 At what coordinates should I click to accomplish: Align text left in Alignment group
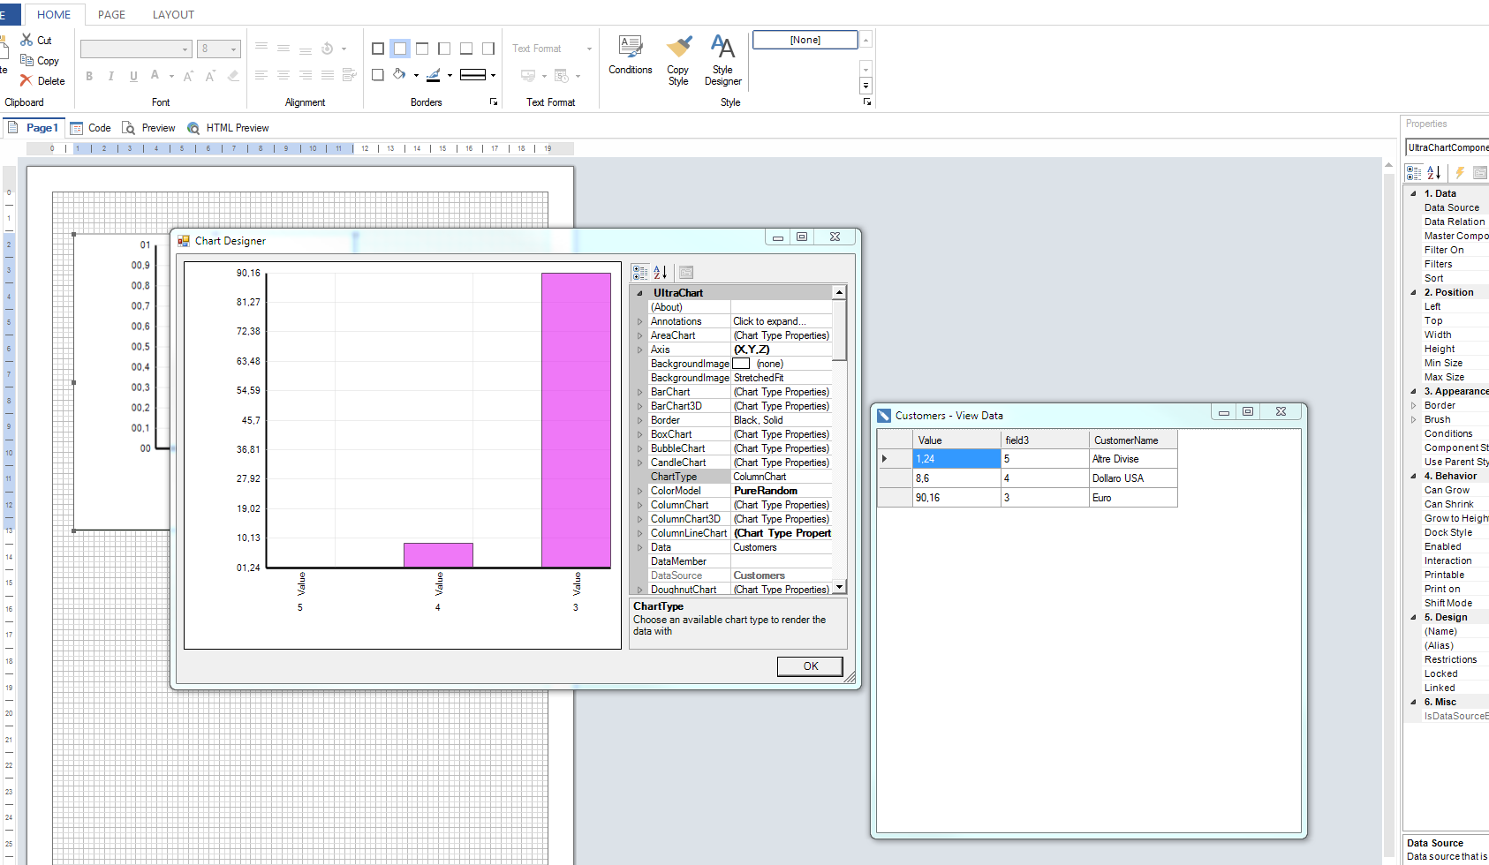click(261, 76)
